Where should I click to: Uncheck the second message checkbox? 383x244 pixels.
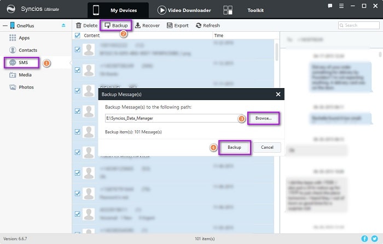coord(78,70)
